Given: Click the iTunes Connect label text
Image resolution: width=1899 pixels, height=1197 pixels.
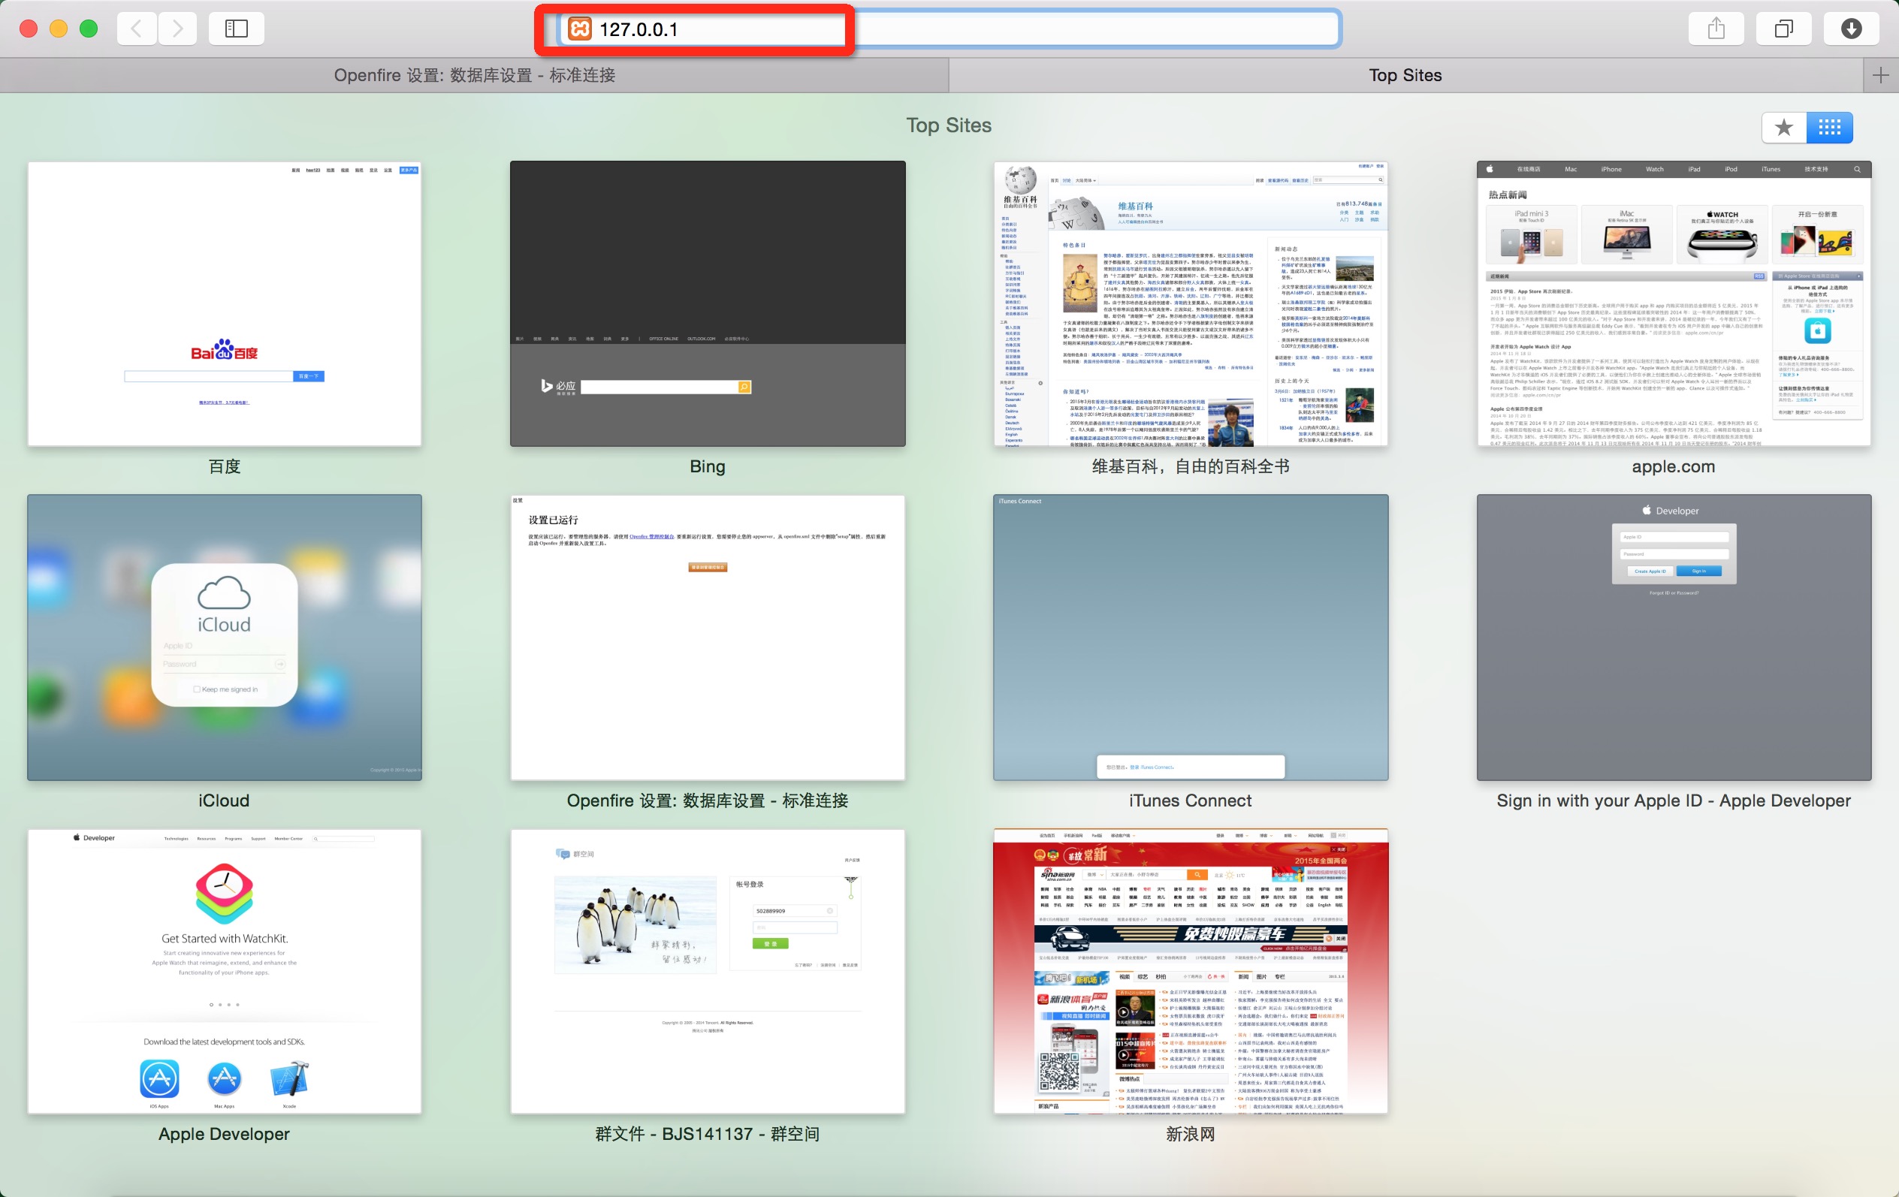Looking at the screenshot, I should 1191,801.
